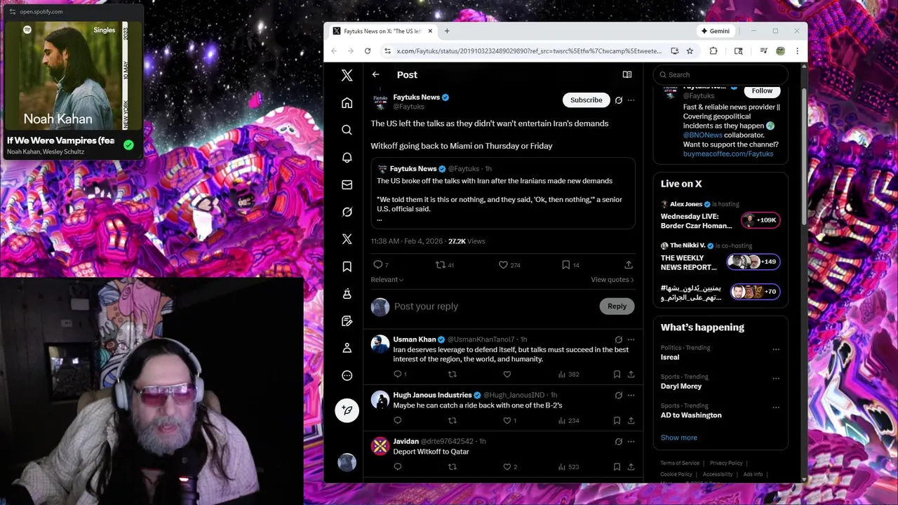Open Chrome three-dot menu
898x505 pixels.
(x=797, y=50)
